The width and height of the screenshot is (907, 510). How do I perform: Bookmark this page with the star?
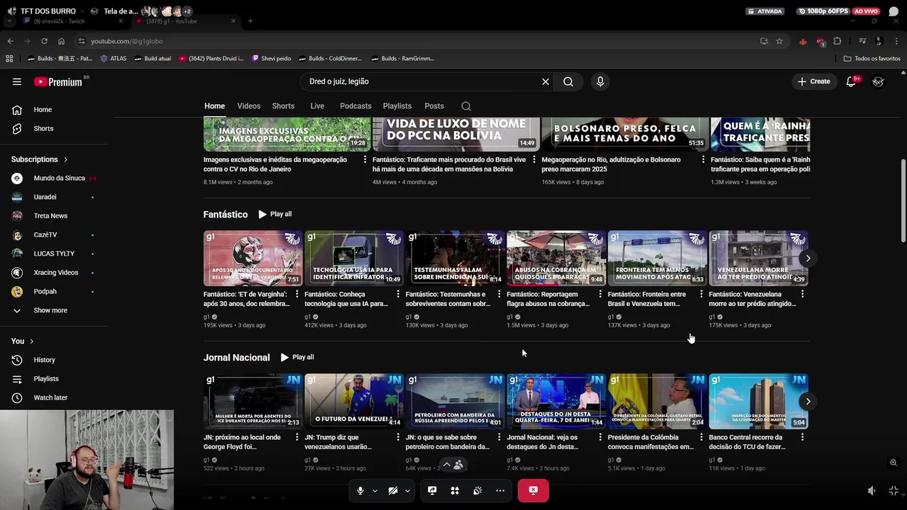pyautogui.click(x=779, y=41)
